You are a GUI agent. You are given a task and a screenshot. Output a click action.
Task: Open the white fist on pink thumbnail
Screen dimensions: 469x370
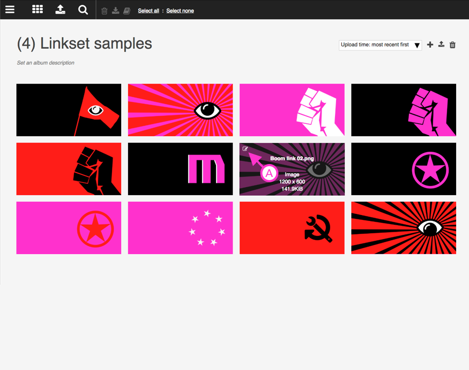292,110
